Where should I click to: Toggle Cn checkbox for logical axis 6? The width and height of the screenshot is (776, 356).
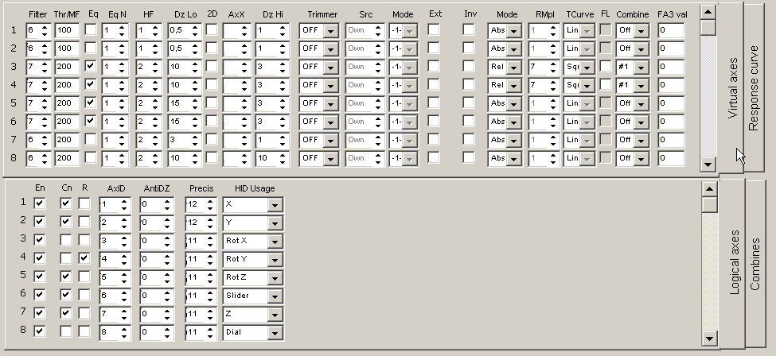click(x=66, y=295)
